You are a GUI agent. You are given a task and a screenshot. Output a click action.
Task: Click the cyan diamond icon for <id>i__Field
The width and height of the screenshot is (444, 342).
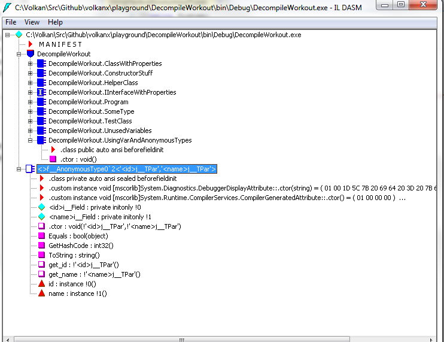pos(41,207)
